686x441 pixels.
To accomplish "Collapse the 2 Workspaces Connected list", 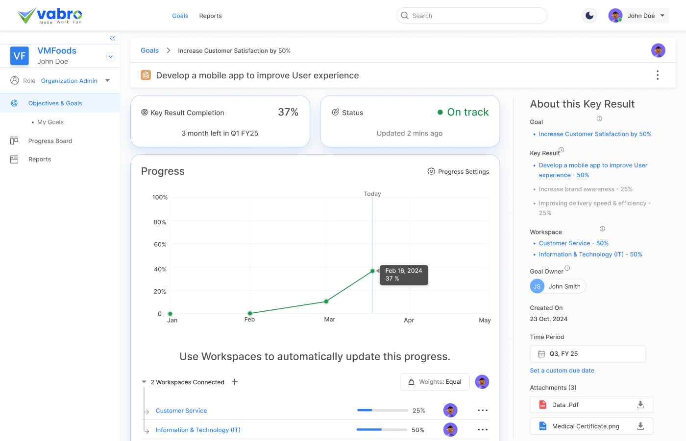I will [x=144, y=382].
